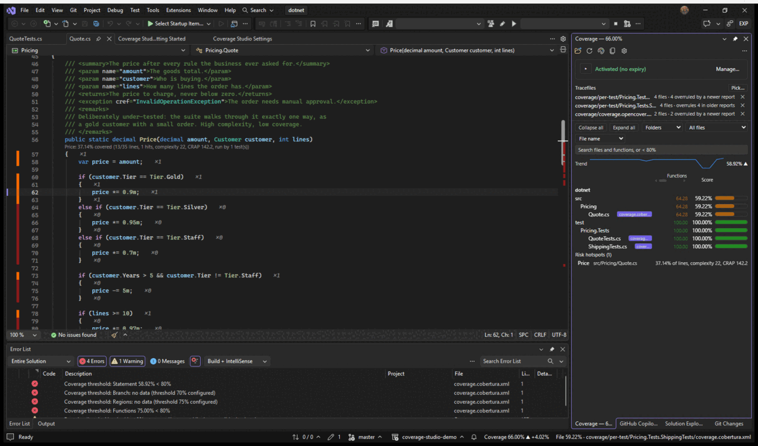Toggle the 4 Errors filter
758x446 pixels.
(92, 361)
